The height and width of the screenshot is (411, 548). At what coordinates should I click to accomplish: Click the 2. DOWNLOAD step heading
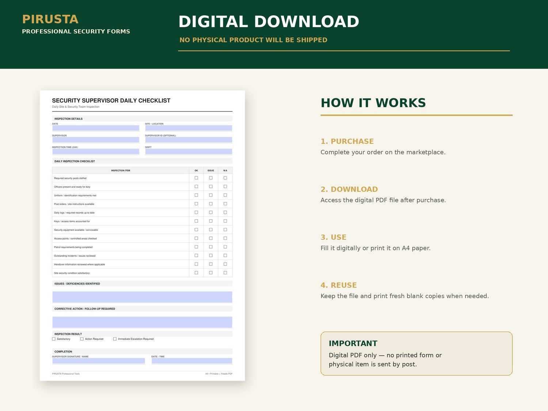pos(349,189)
